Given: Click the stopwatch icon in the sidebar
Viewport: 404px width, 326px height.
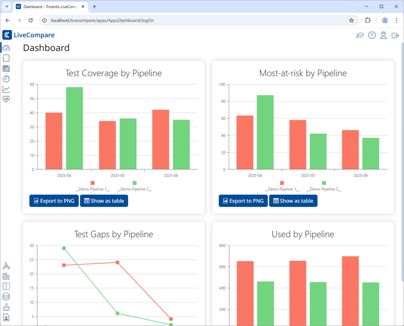Looking at the screenshot, I should point(6,79).
